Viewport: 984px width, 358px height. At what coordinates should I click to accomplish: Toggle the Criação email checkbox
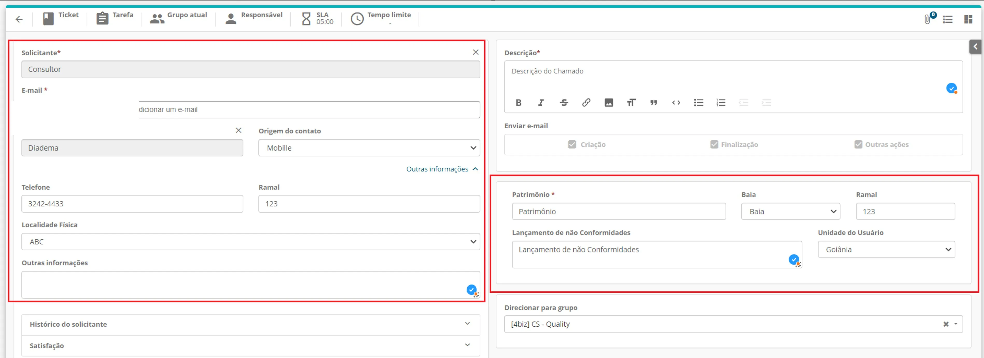click(572, 145)
